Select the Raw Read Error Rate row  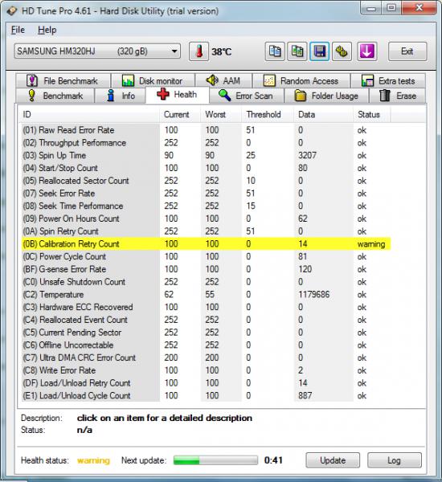[x=206, y=130]
